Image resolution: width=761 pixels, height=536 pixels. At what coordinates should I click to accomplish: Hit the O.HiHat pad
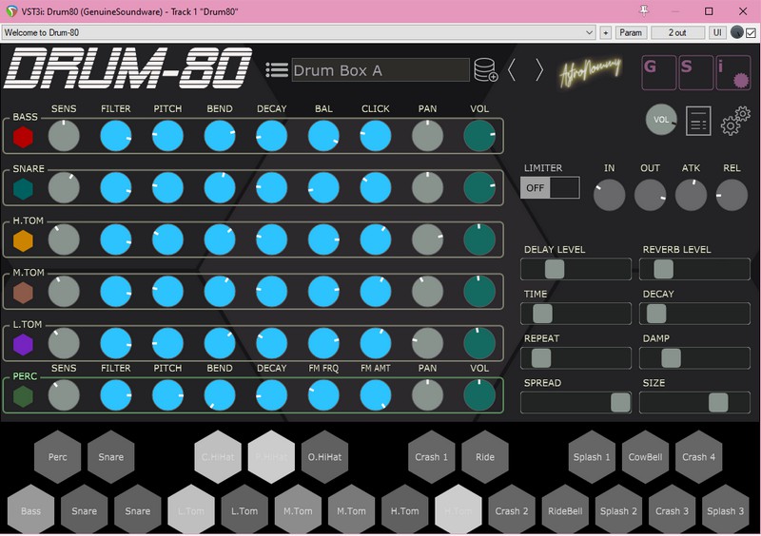(x=324, y=457)
